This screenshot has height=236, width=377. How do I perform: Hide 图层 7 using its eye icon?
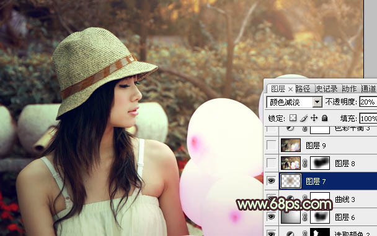tap(271, 181)
